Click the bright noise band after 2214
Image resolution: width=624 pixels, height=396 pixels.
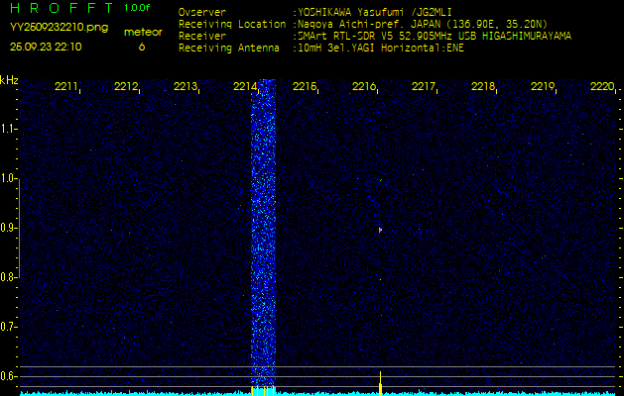[263, 233]
